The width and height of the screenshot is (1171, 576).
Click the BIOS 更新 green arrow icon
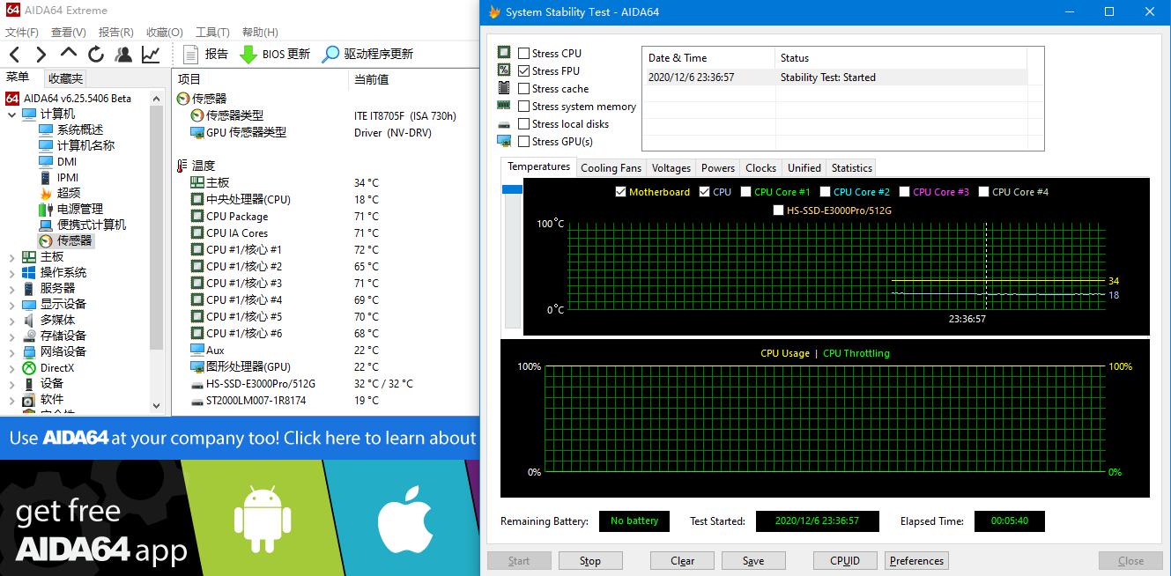248,54
